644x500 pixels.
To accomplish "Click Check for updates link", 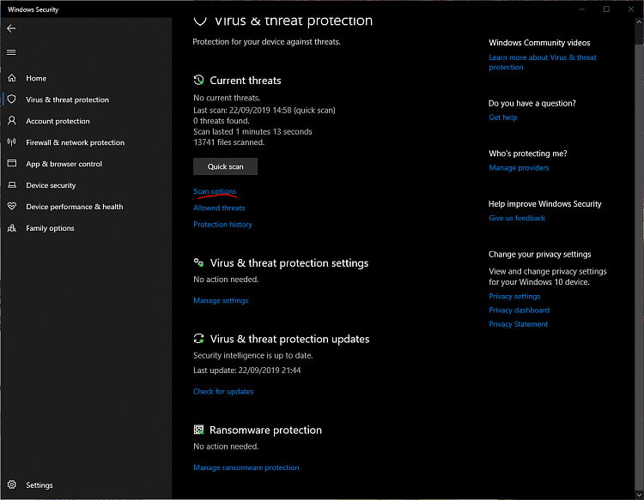I will tap(223, 392).
